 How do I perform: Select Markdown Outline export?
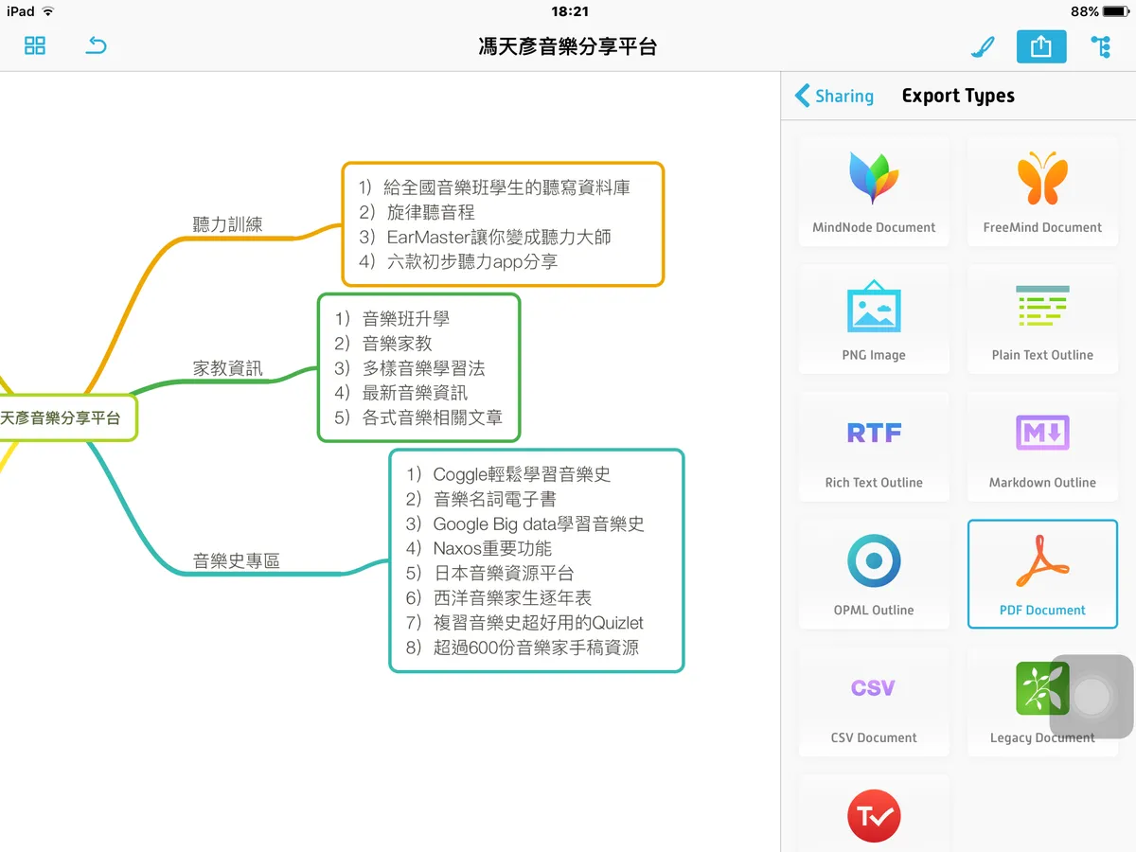coord(1042,447)
